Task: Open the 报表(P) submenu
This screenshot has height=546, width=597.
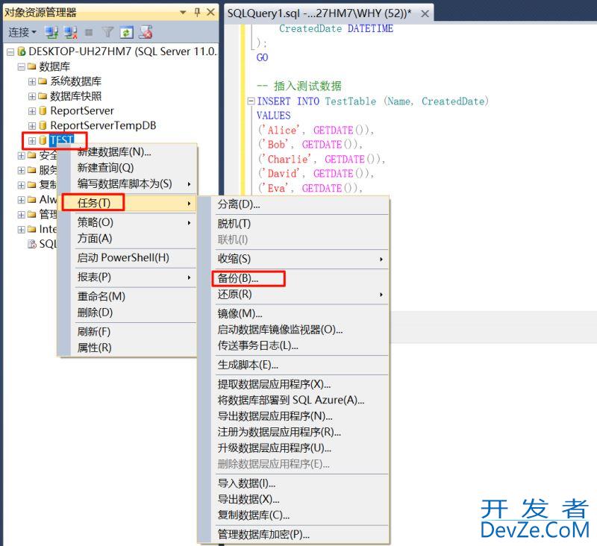Action: (x=127, y=277)
